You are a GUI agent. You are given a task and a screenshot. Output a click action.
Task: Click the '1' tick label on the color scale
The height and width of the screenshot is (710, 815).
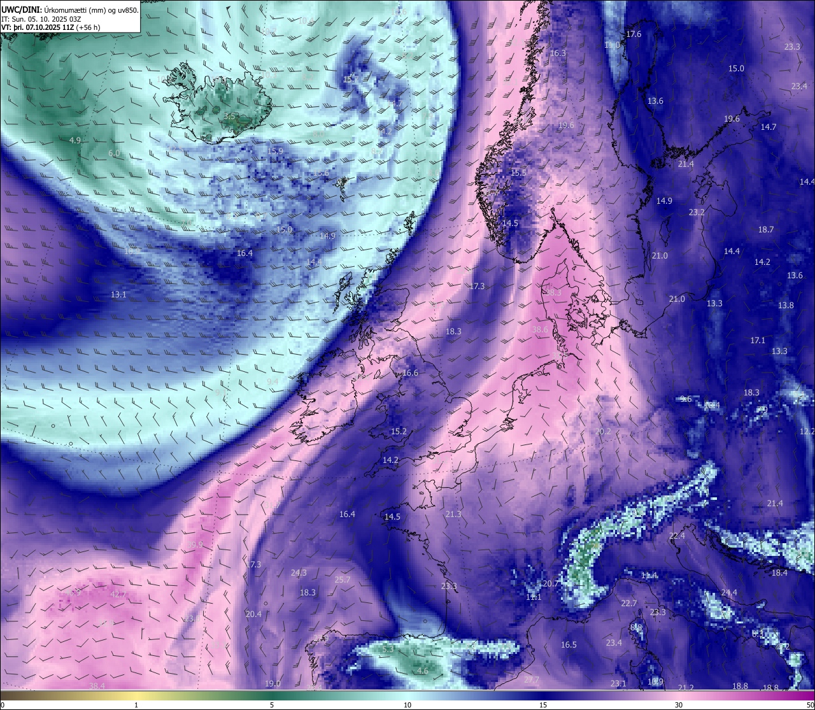coord(136,705)
